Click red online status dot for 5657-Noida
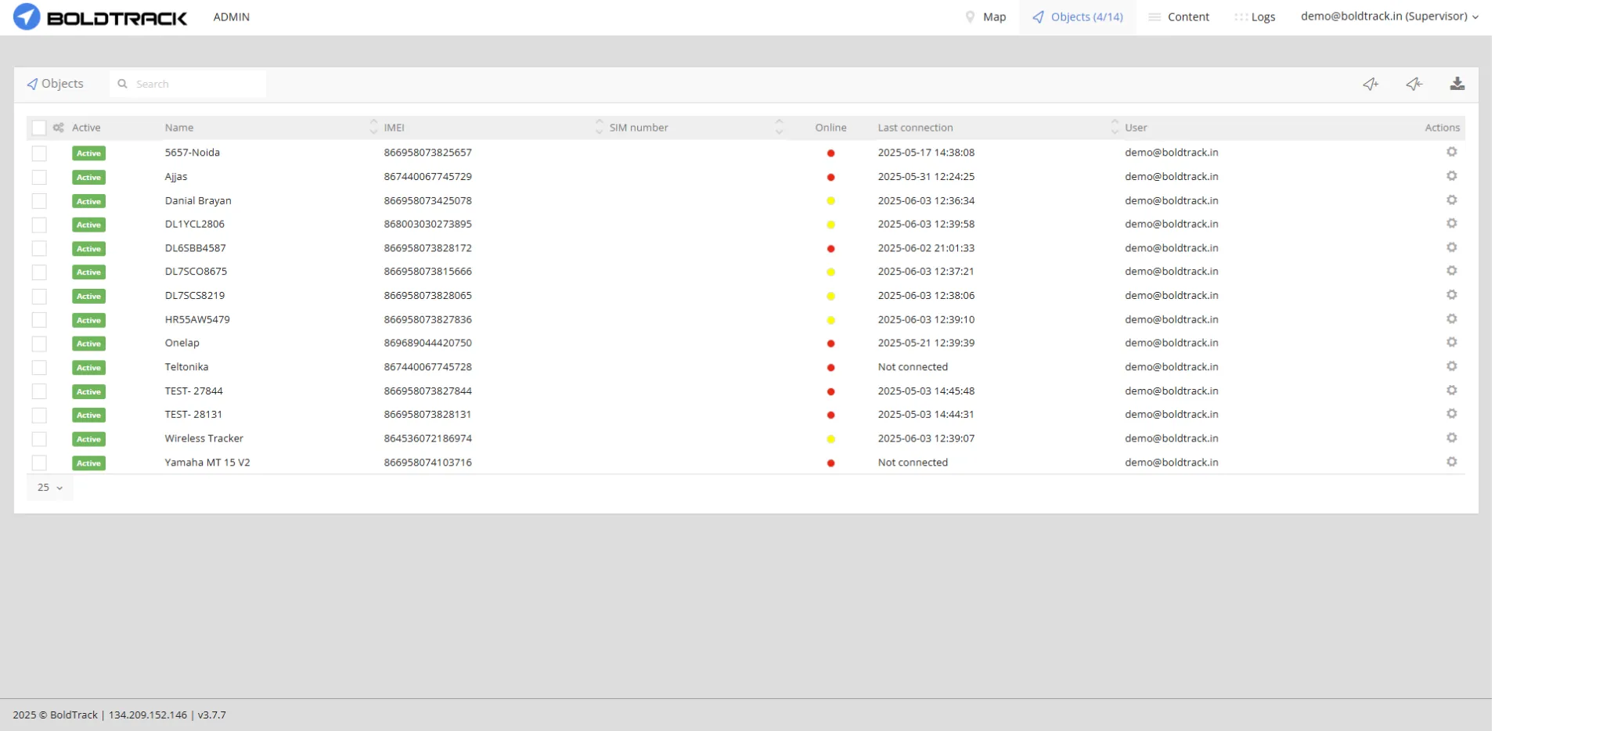The image size is (1603, 731). click(x=830, y=153)
